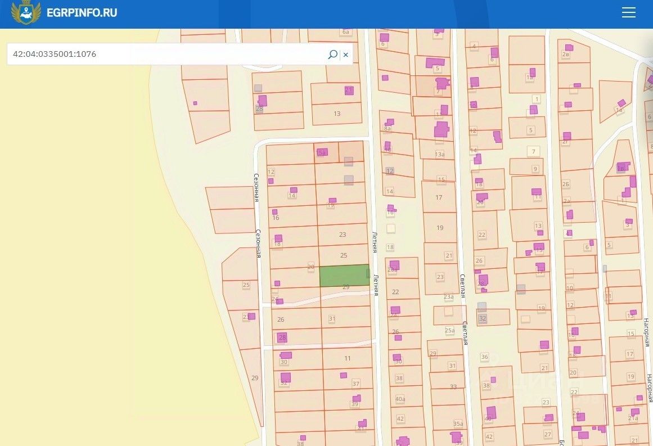Click parcel label 19 below 17
The image size is (653, 446).
(x=440, y=228)
